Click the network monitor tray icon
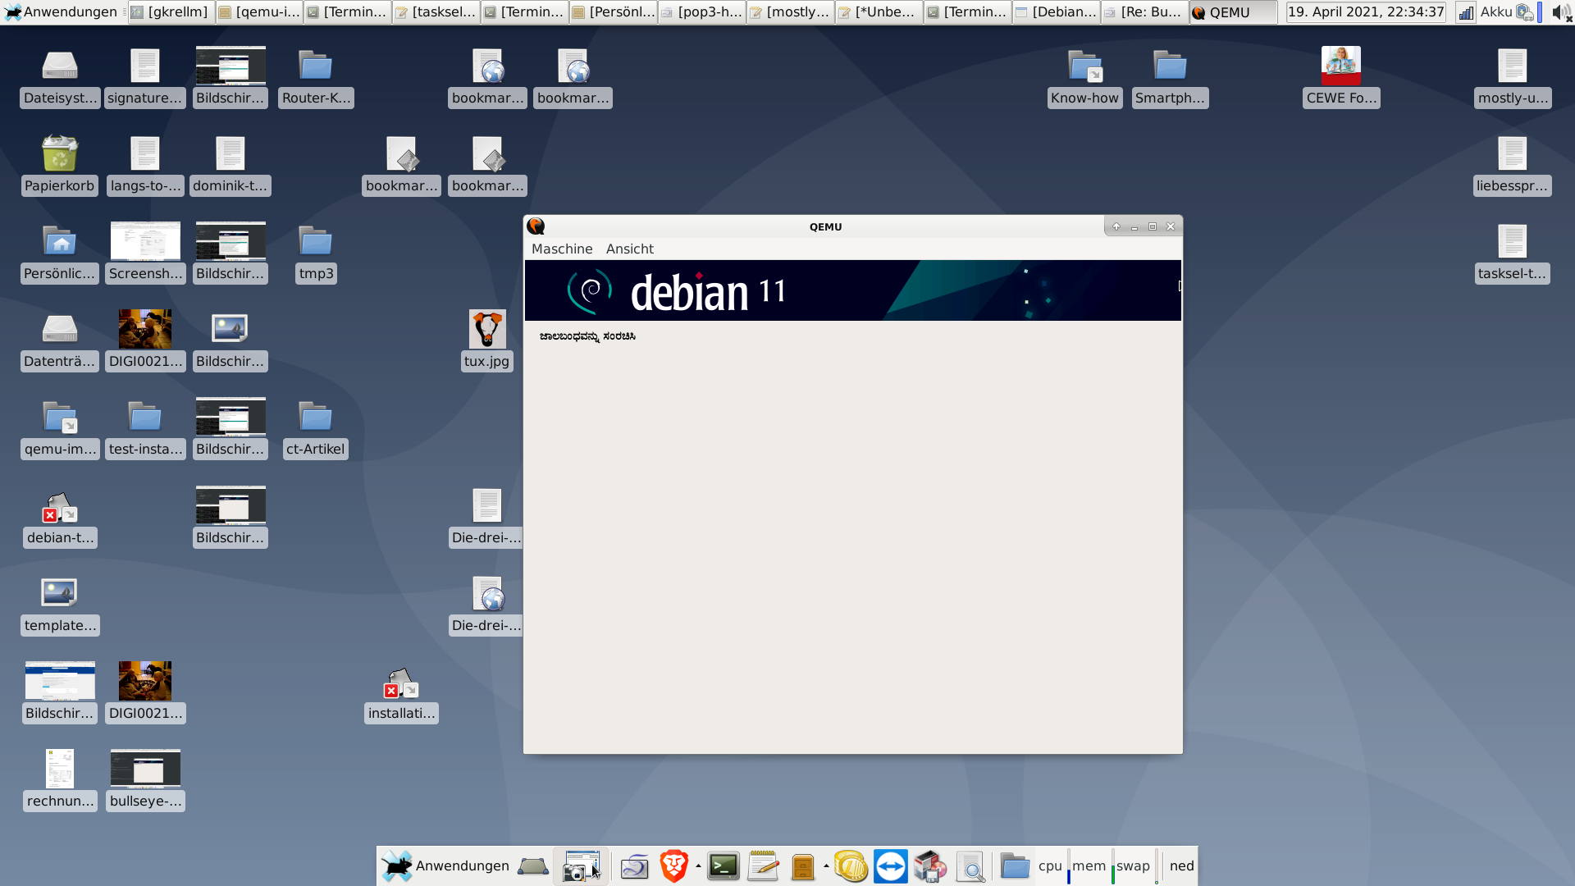This screenshot has width=1575, height=886. [1465, 11]
